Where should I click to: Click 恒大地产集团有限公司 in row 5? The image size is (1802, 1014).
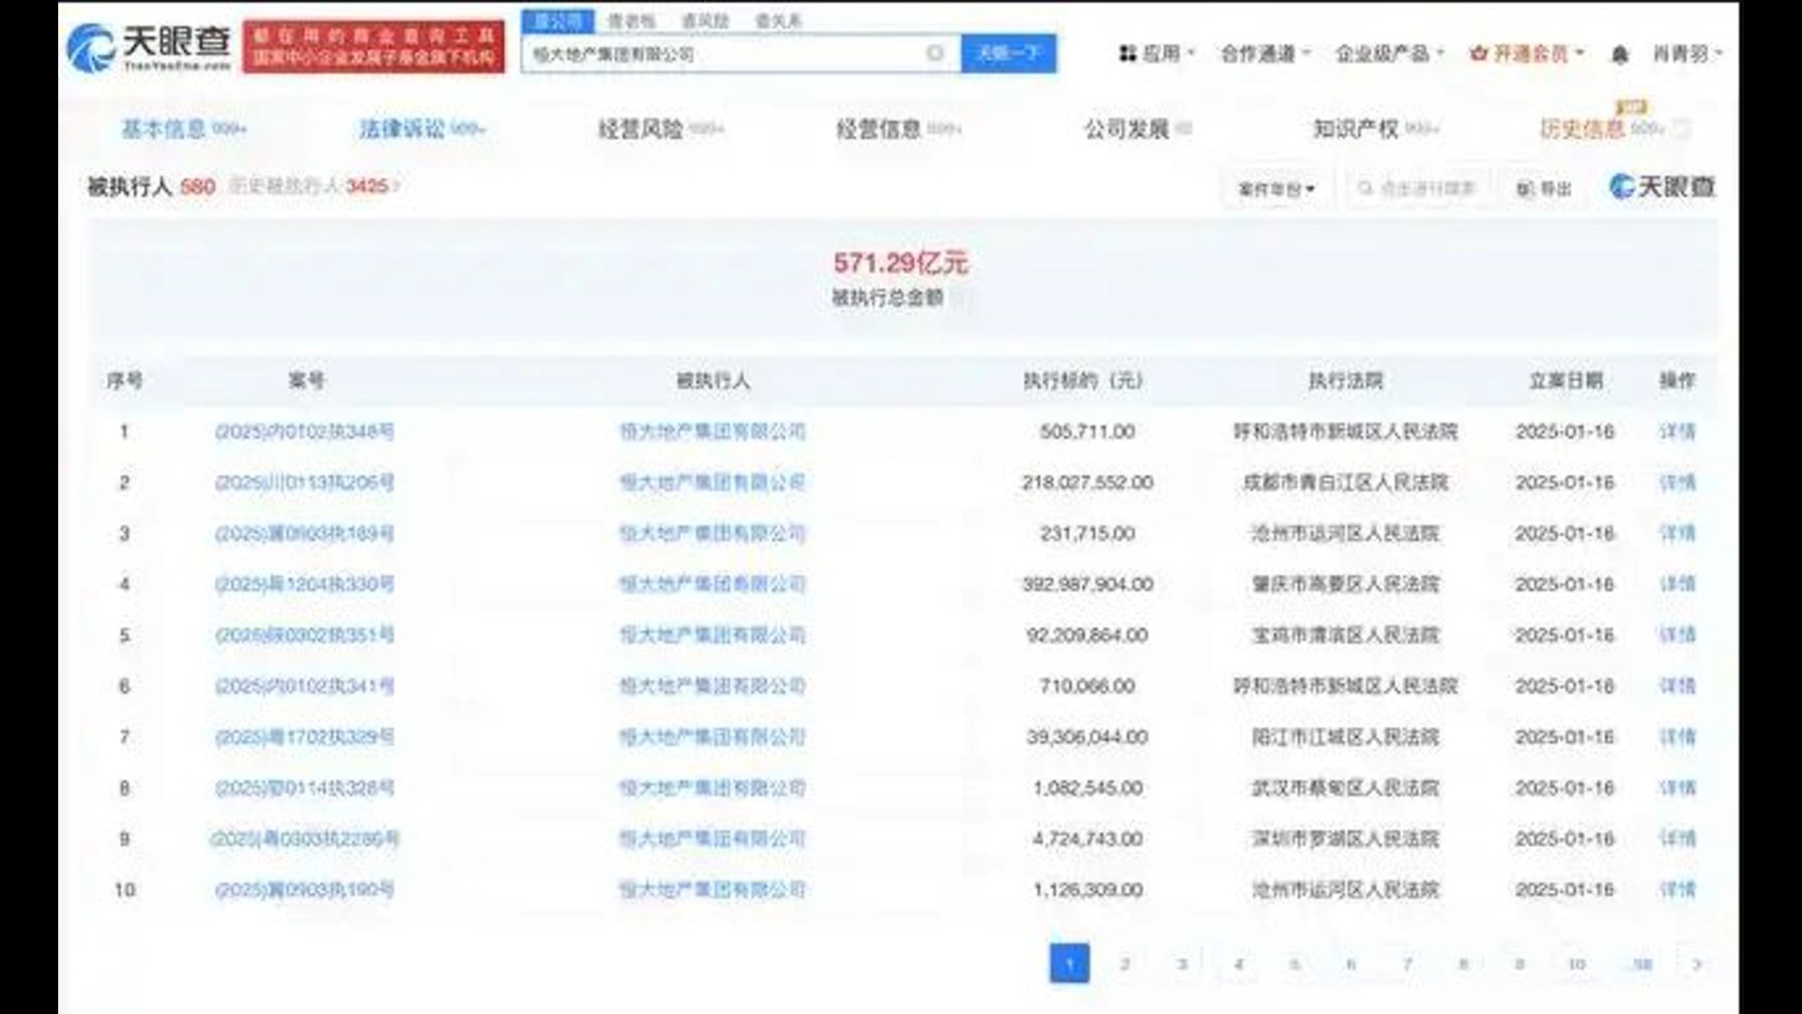(712, 636)
